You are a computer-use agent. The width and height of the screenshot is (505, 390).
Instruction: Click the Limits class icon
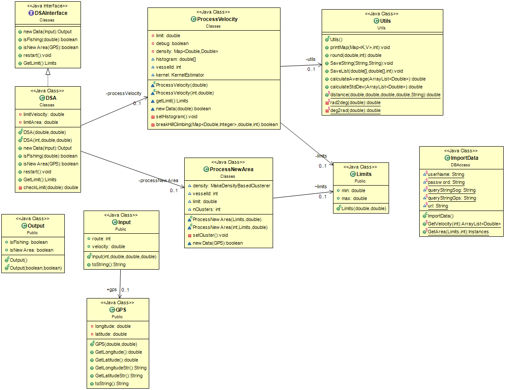(x=353, y=174)
